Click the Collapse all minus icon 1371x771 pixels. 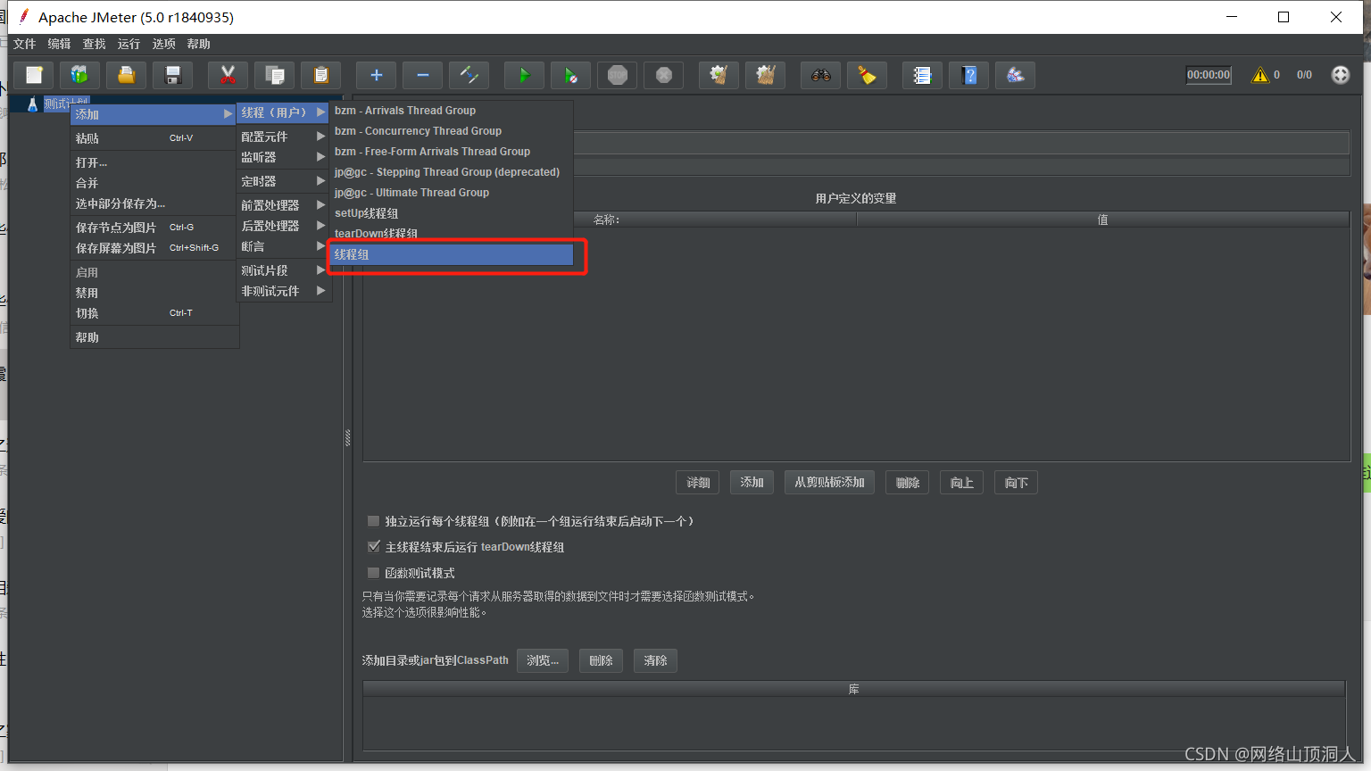(x=423, y=75)
